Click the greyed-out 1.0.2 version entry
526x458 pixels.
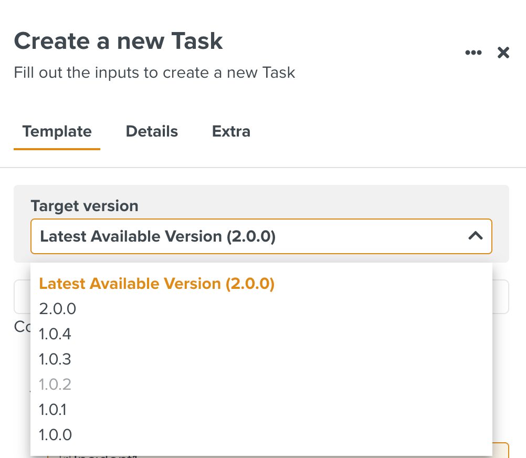click(x=55, y=384)
